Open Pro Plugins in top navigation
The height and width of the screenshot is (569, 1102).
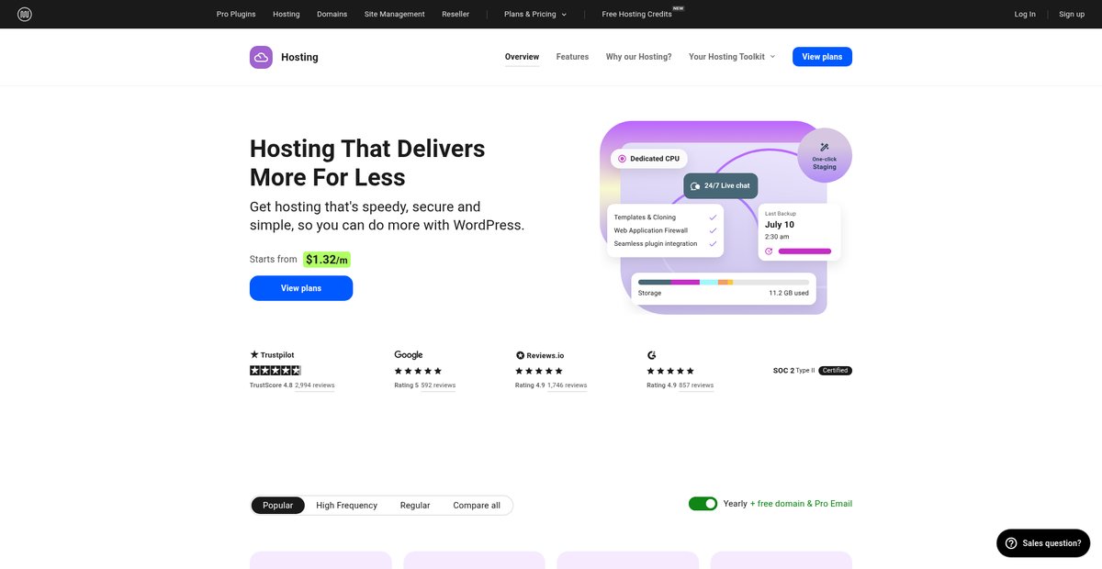(236, 14)
